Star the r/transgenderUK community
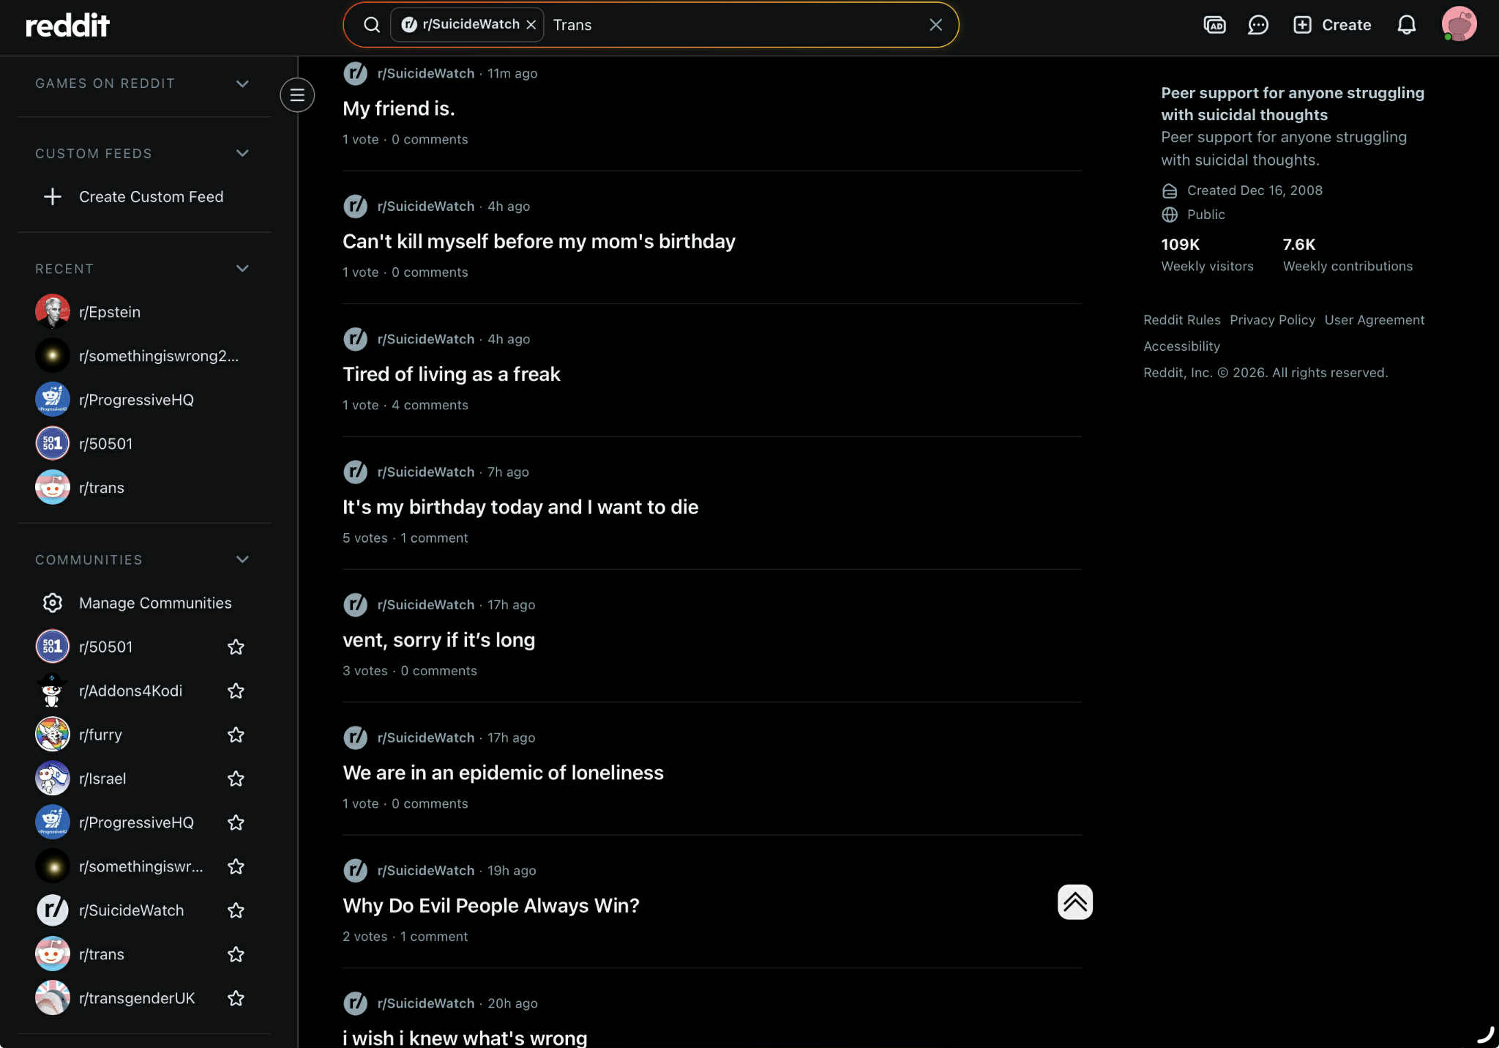The width and height of the screenshot is (1499, 1048). click(236, 998)
